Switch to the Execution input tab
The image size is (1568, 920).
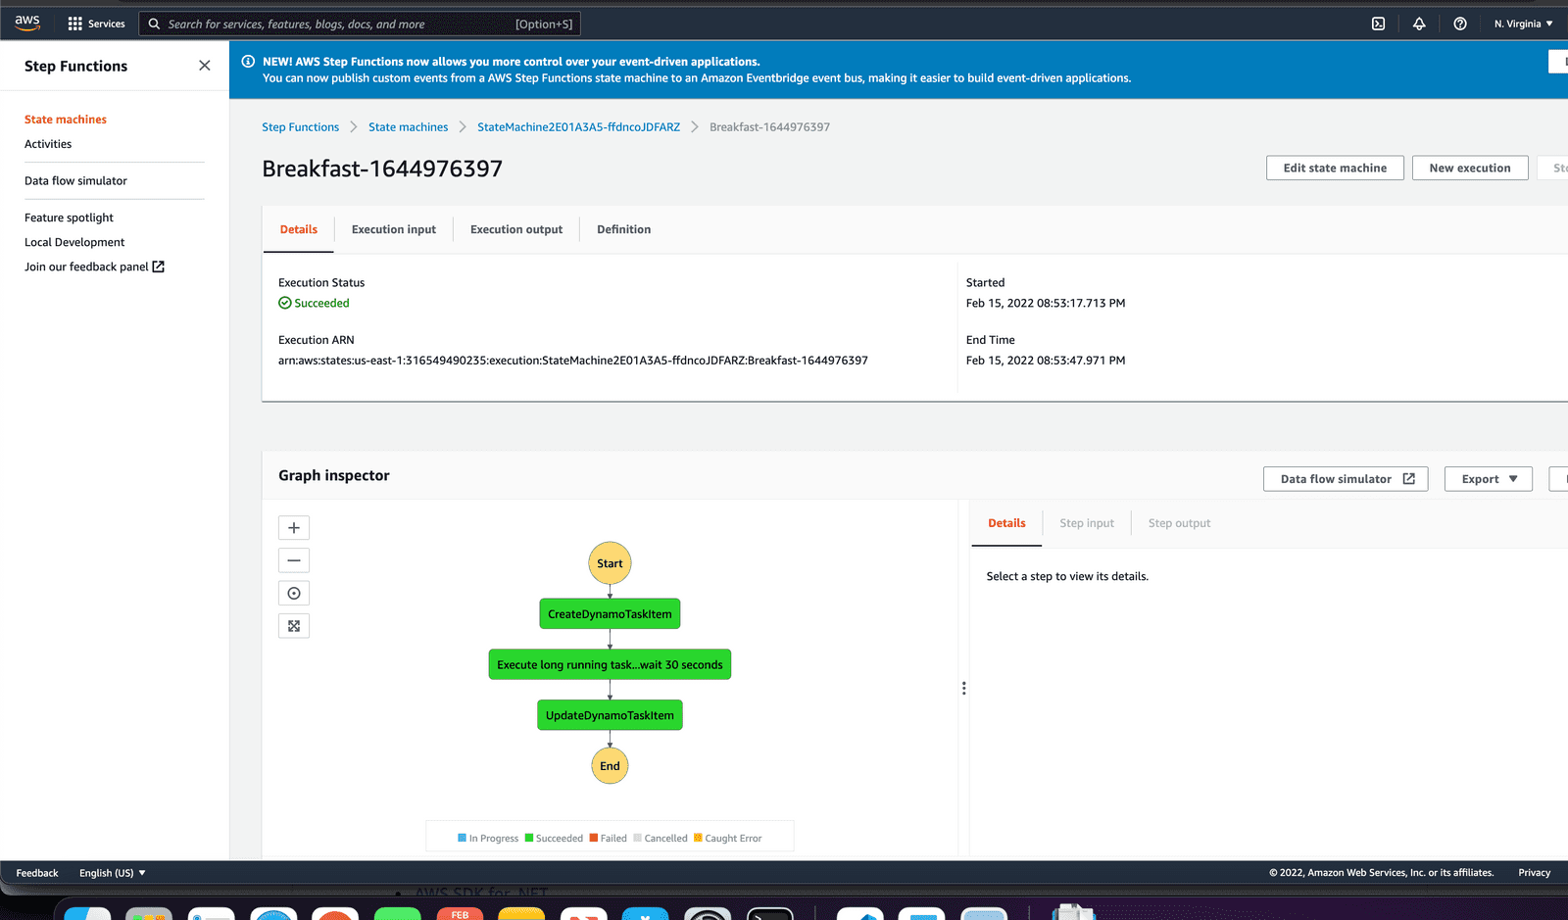(x=393, y=228)
